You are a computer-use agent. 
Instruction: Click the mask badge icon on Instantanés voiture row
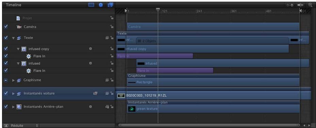click(x=95, y=93)
